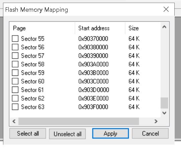Cancel the Flash Memory Mapping dialog
The height and width of the screenshot is (148, 181).
(x=150, y=134)
